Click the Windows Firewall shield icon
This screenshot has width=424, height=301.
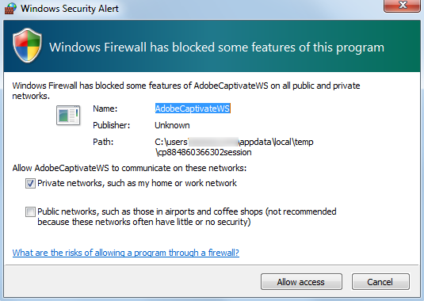tap(27, 45)
